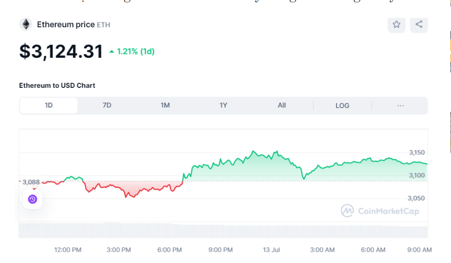Click the Ethereum to USD Chart title
The image size is (451, 263).
tap(57, 85)
